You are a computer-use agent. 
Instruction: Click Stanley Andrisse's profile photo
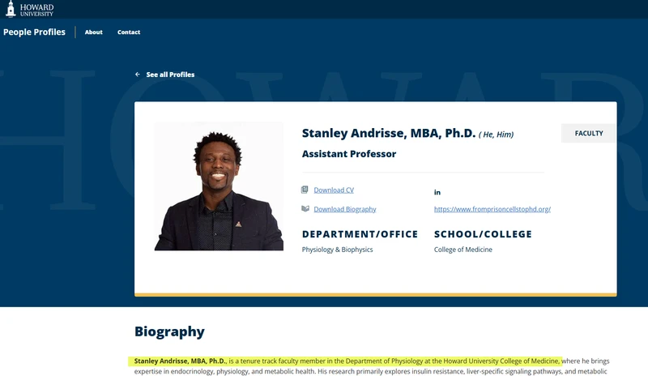tap(219, 186)
